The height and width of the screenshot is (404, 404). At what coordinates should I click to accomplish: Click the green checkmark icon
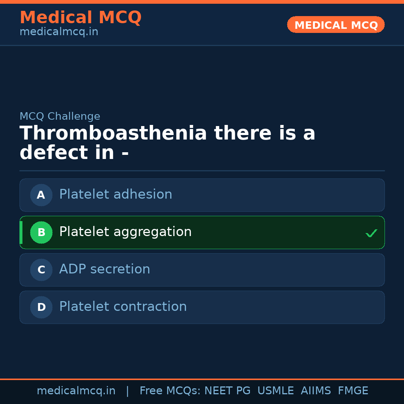coord(371,233)
